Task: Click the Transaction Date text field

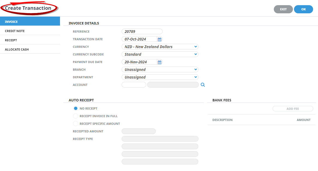Action: point(139,39)
